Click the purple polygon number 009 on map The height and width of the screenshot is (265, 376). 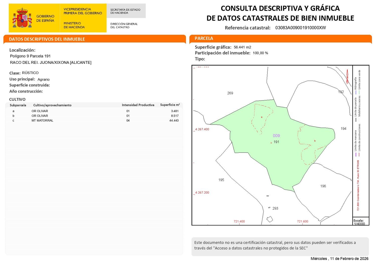pos(276,136)
